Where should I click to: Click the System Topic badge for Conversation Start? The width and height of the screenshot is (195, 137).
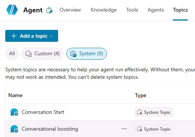pos(154,112)
